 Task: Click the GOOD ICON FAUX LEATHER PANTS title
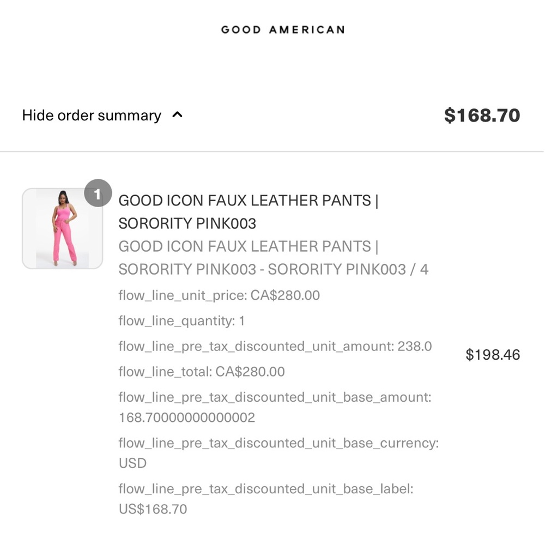pyautogui.click(x=248, y=201)
